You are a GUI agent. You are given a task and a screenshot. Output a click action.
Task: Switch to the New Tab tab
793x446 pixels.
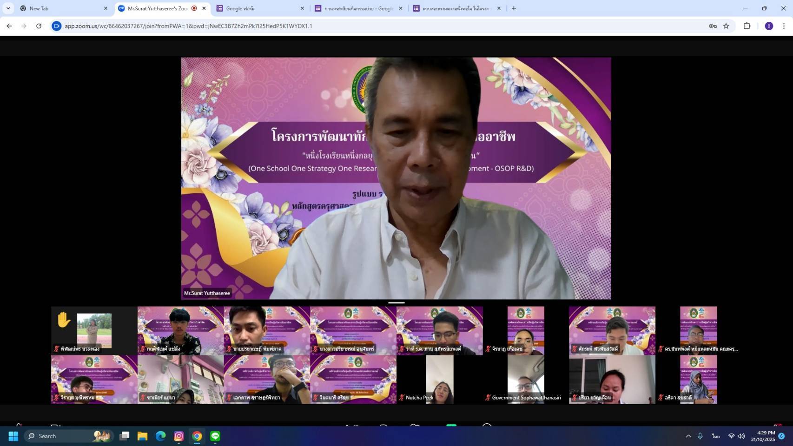[63, 8]
